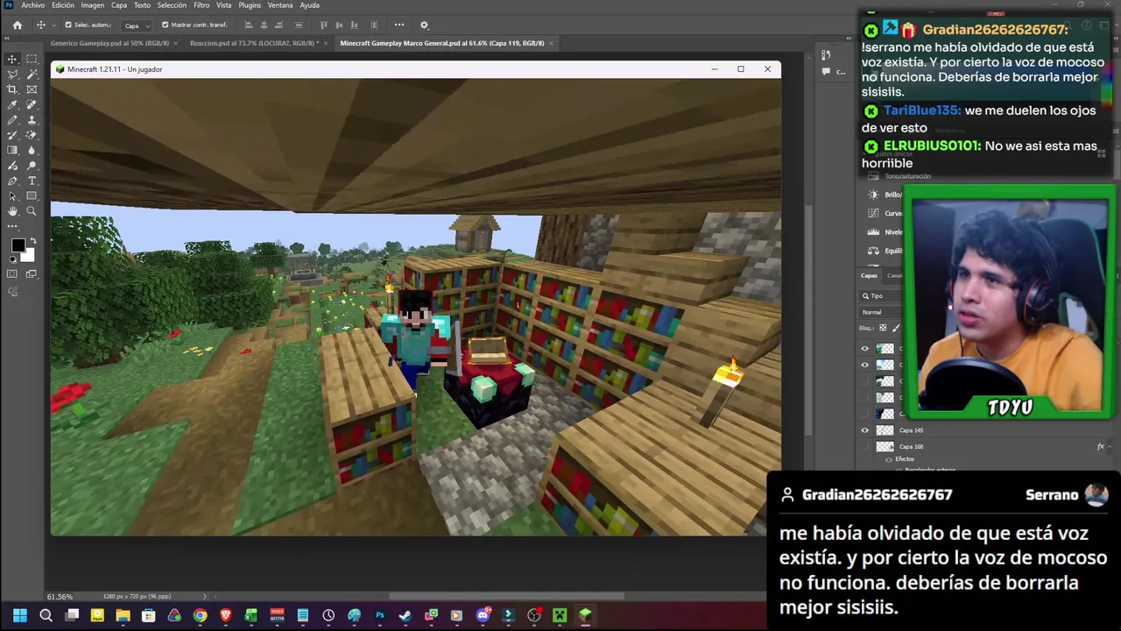Change the screen mode
Viewport: 1121px width, 631px height.
point(32,274)
